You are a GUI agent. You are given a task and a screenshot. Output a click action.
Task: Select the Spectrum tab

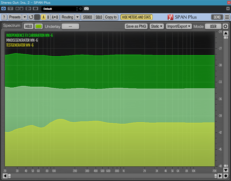pyautogui.click(x=12, y=26)
